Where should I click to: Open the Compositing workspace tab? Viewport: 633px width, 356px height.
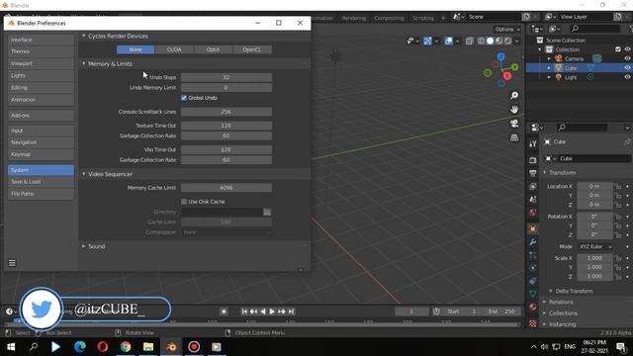[389, 18]
